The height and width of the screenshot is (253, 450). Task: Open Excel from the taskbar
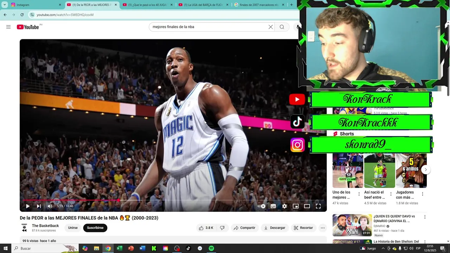point(120,248)
